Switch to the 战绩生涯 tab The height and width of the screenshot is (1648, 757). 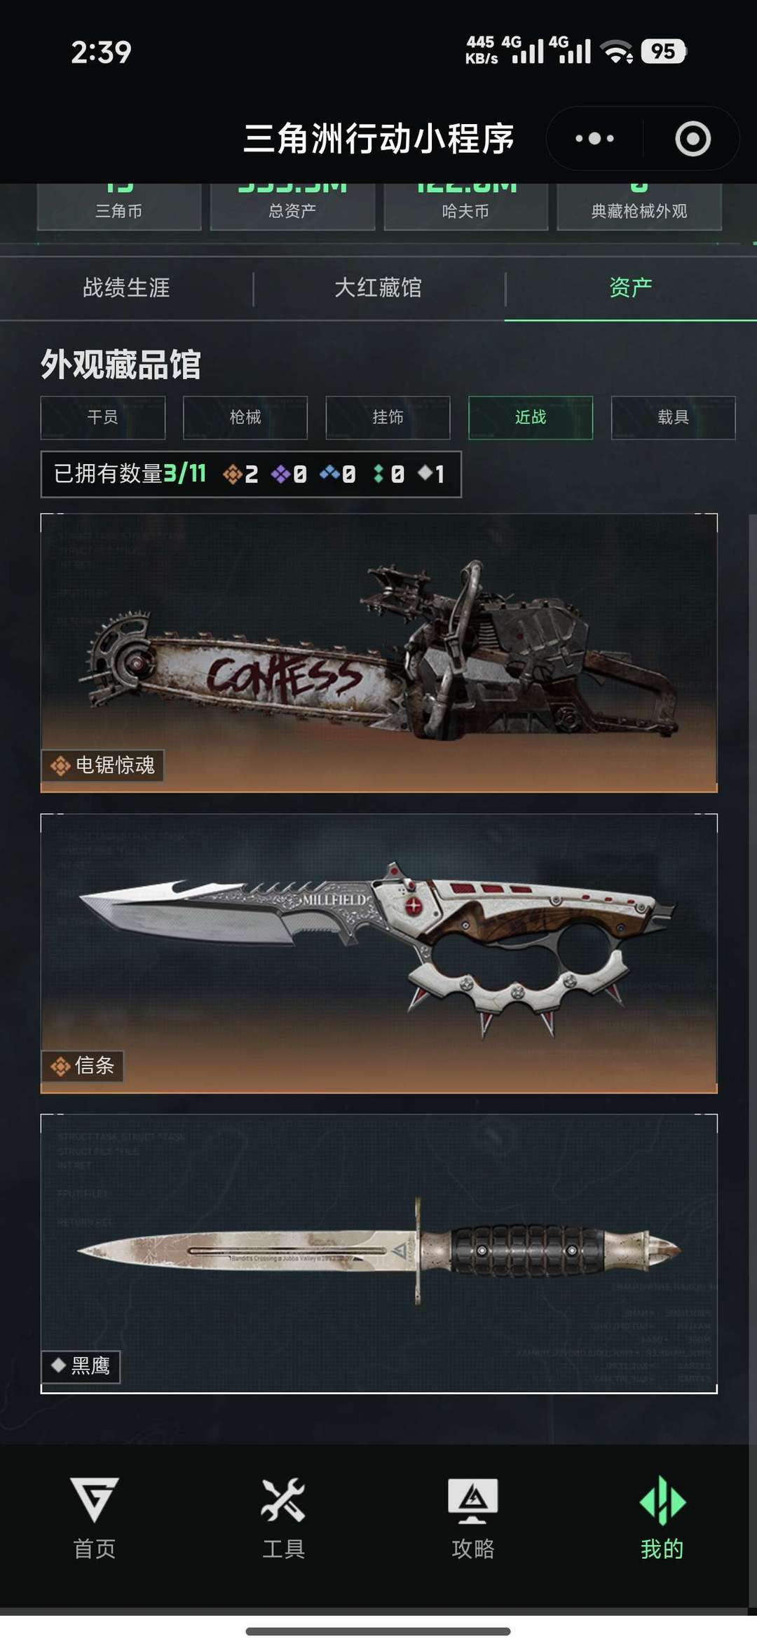click(126, 288)
